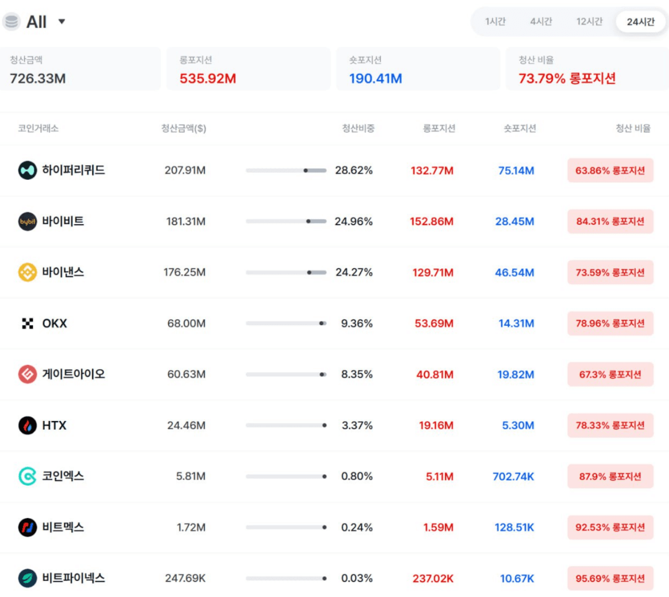669x597 pixels.
Task: Click the Bybit 24.96% liquidation share bar
Action: pyautogui.click(x=286, y=221)
